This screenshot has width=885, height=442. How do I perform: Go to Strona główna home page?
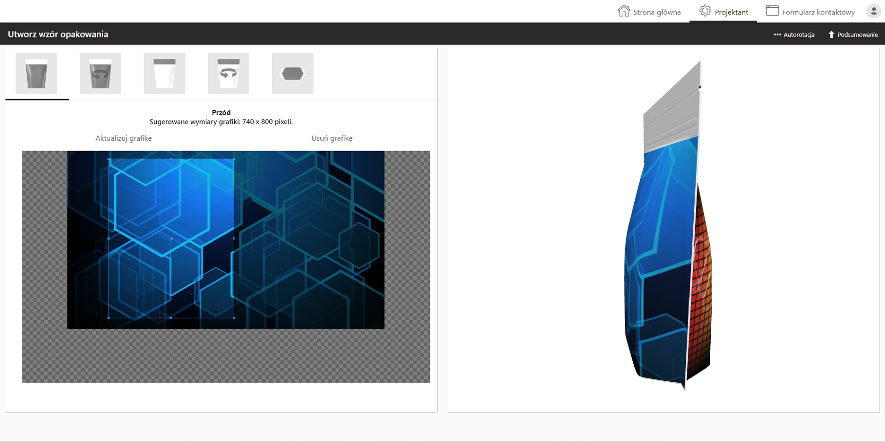click(x=649, y=12)
